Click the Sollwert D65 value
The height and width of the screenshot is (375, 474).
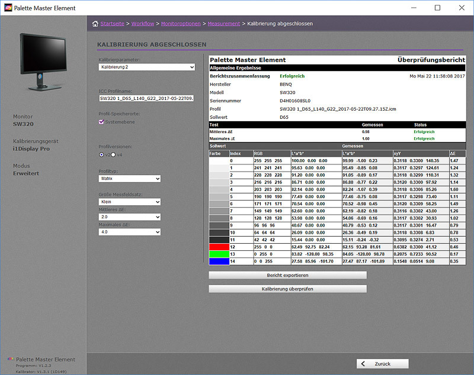coord(284,117)
